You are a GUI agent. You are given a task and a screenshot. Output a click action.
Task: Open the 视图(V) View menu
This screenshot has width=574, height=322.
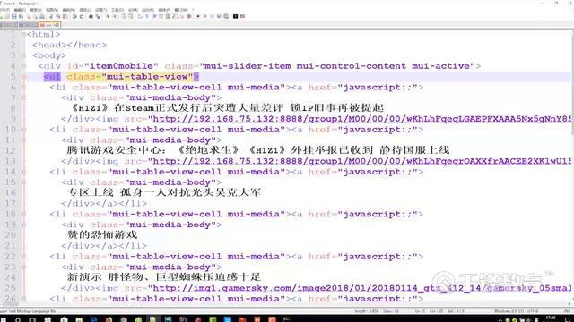pyautogui.click(x=52, y=10)
